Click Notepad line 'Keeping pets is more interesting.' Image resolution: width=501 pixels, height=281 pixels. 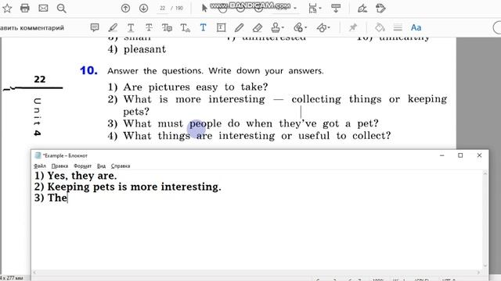134,187
